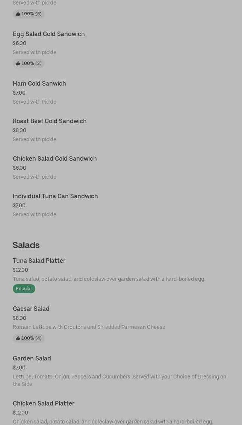Click thumbs-up icon under Caesar Salad

(x=18, y=338)
